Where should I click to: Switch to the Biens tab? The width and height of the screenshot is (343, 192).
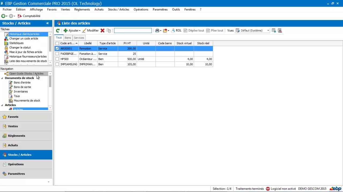click(68, 38)
